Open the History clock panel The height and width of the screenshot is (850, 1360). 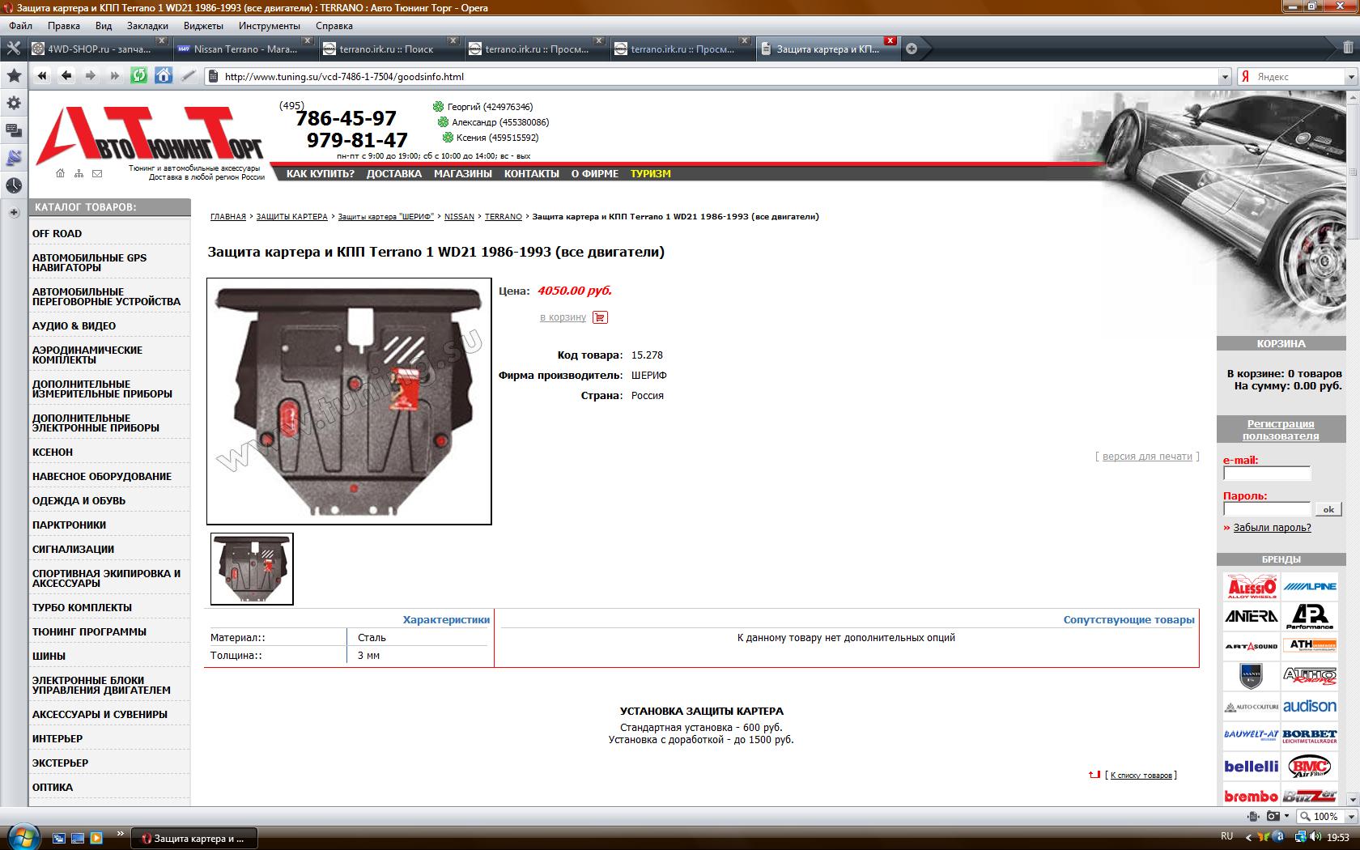(14, 185)
